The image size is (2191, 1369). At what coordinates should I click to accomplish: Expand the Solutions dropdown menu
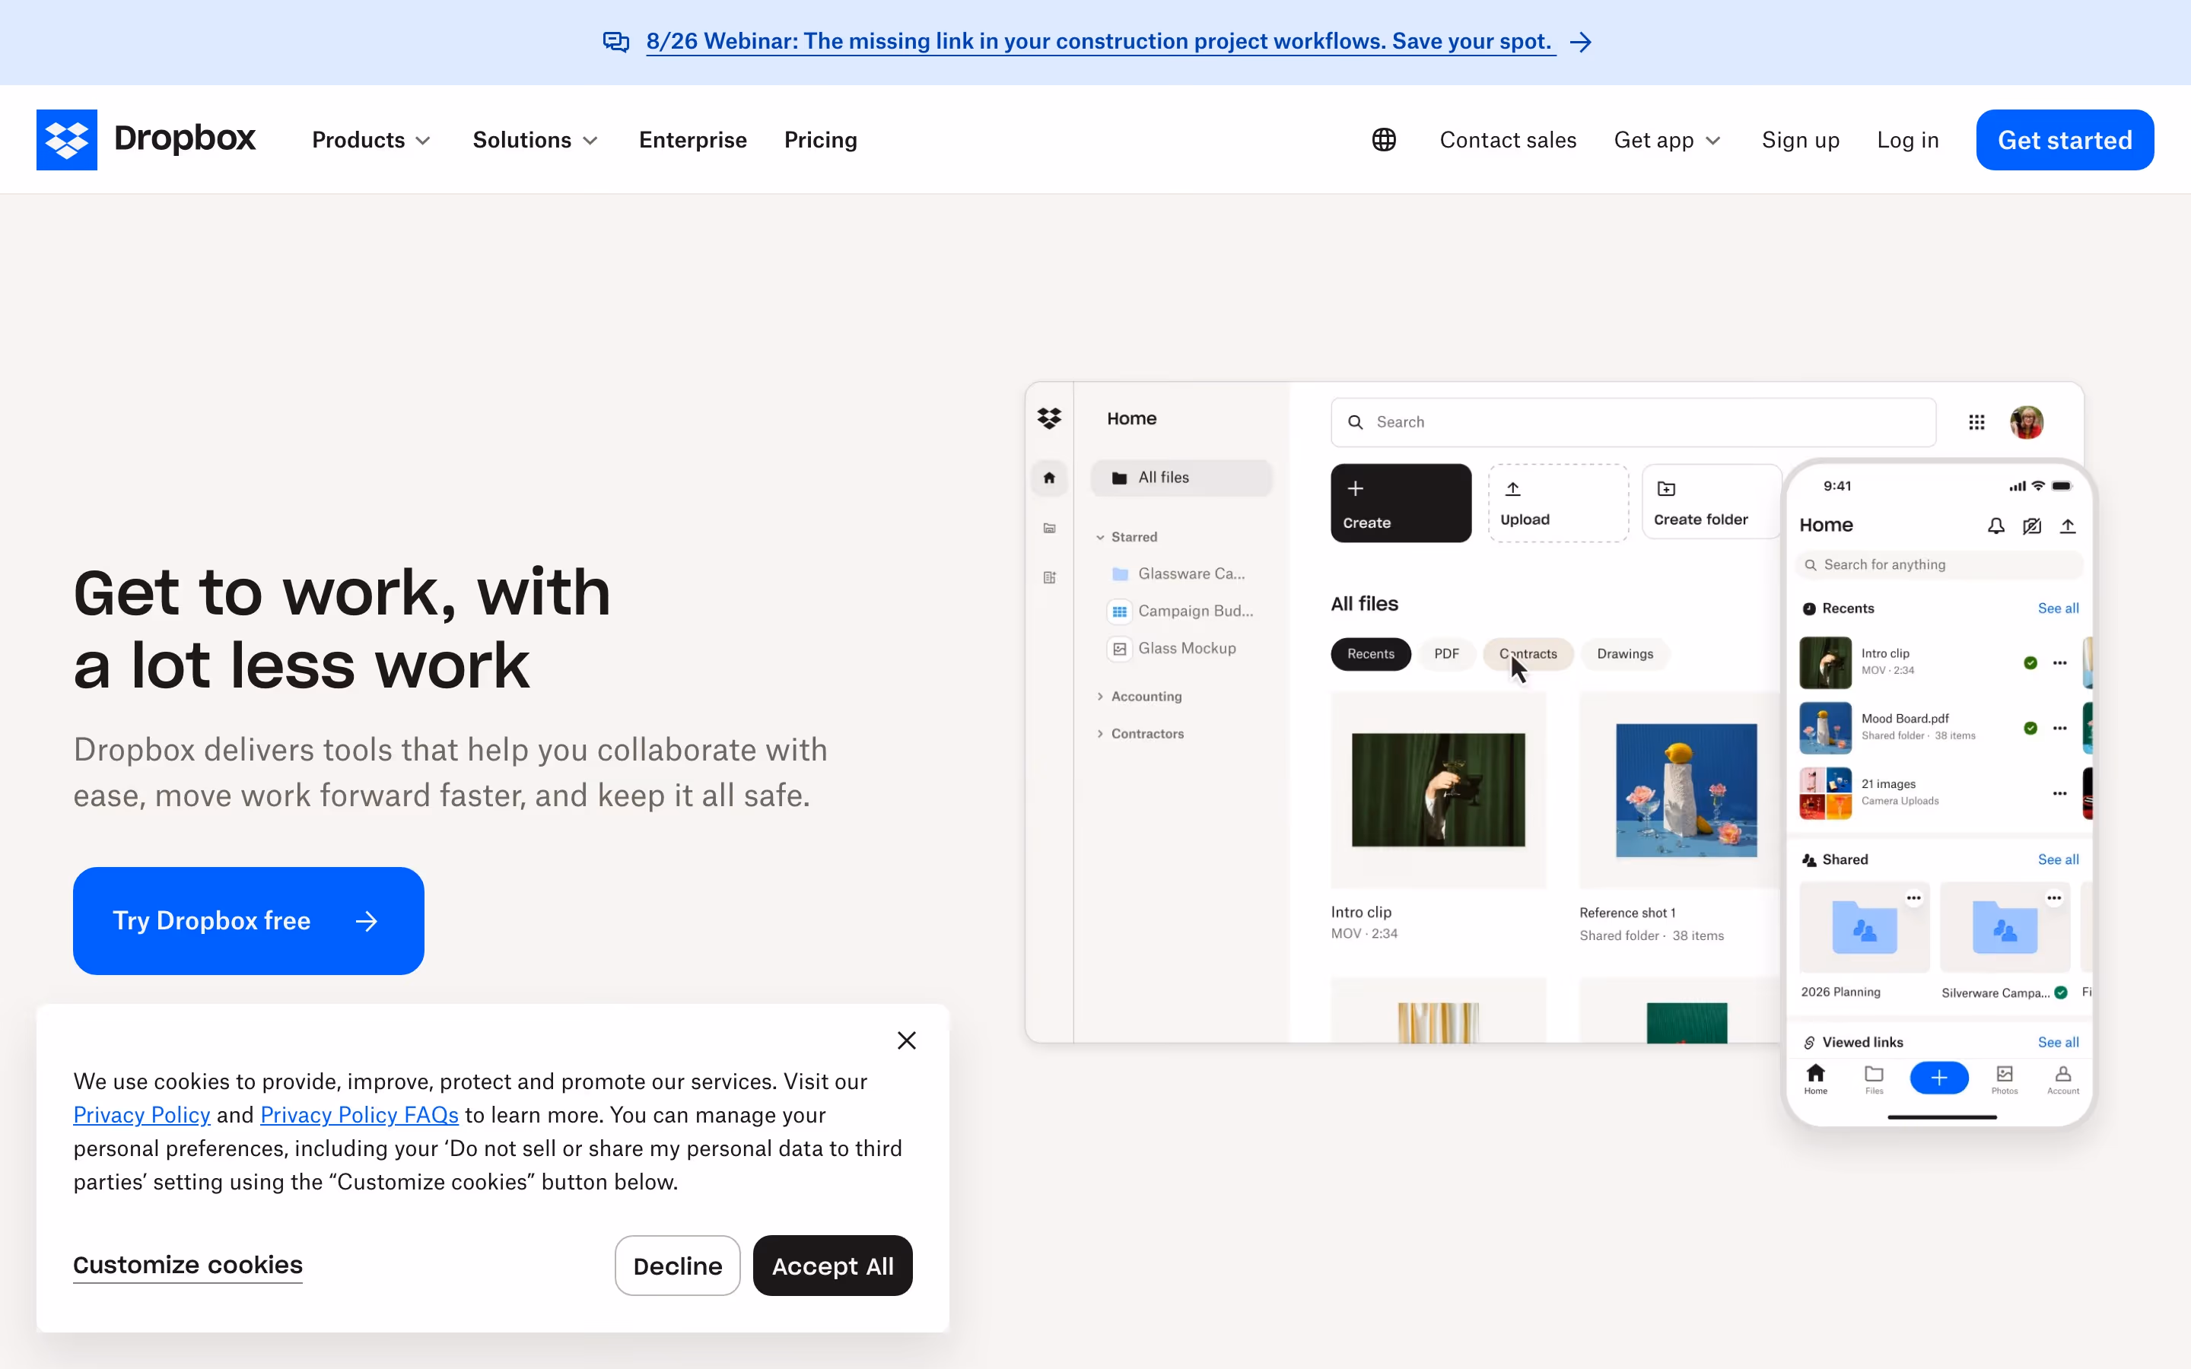point(535,141)
